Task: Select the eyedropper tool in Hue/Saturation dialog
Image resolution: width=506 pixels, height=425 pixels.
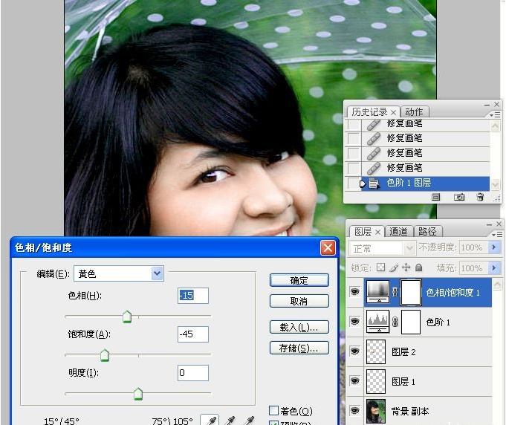Action: pos(210,420)
